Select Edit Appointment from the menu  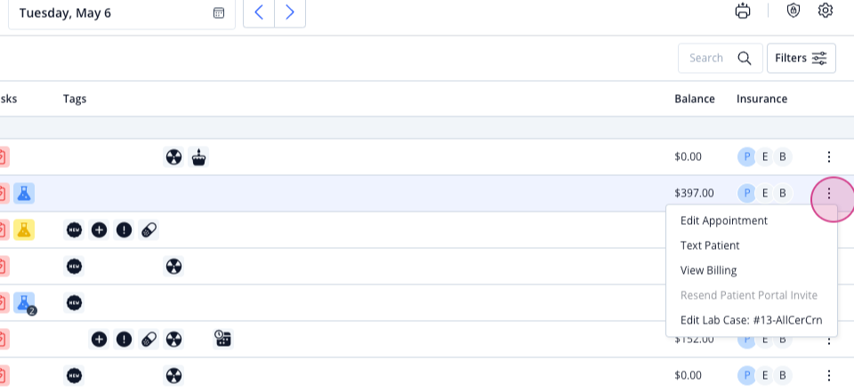(x=724, y=220)
